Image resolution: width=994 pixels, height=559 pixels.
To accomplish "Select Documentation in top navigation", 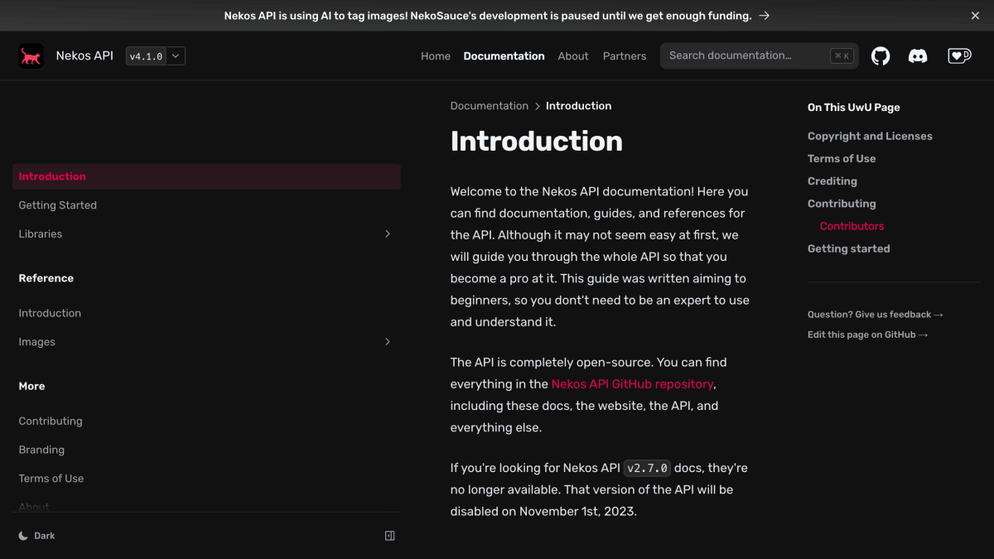I will tap(504, 56).
